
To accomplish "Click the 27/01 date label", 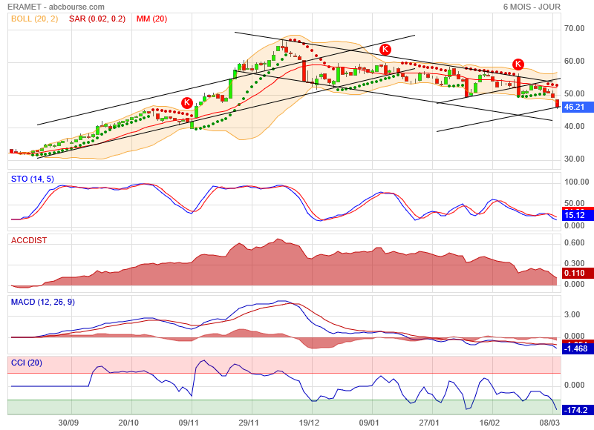I will pyautogui.click(x=429, y=423).
